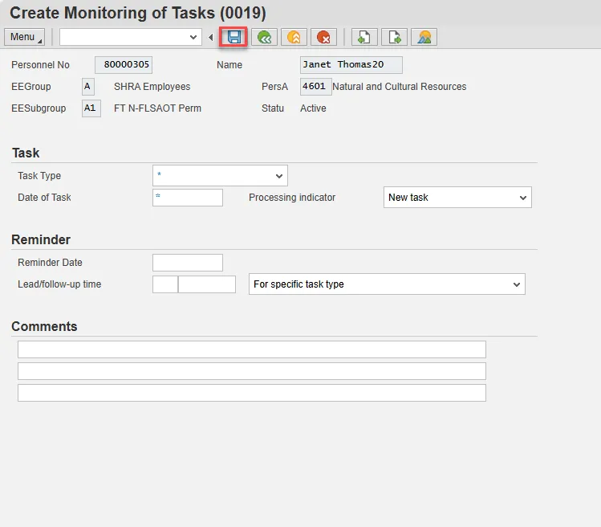Open the Menu button
The image size is (601, 527).
click(25, 37)
